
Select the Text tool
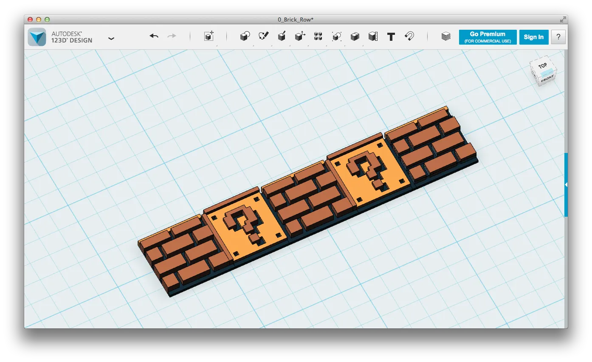(x=391, y=37)
